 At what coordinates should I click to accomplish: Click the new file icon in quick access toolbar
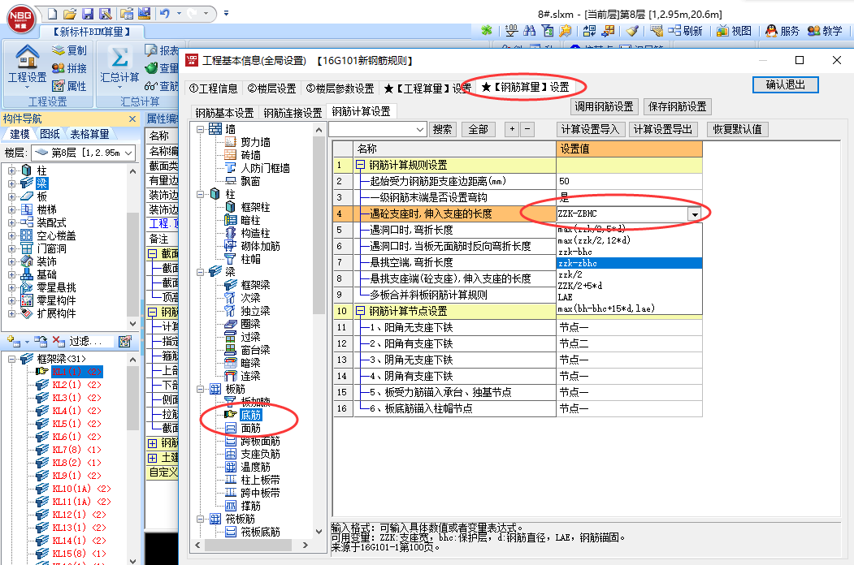tap(53, 14)
